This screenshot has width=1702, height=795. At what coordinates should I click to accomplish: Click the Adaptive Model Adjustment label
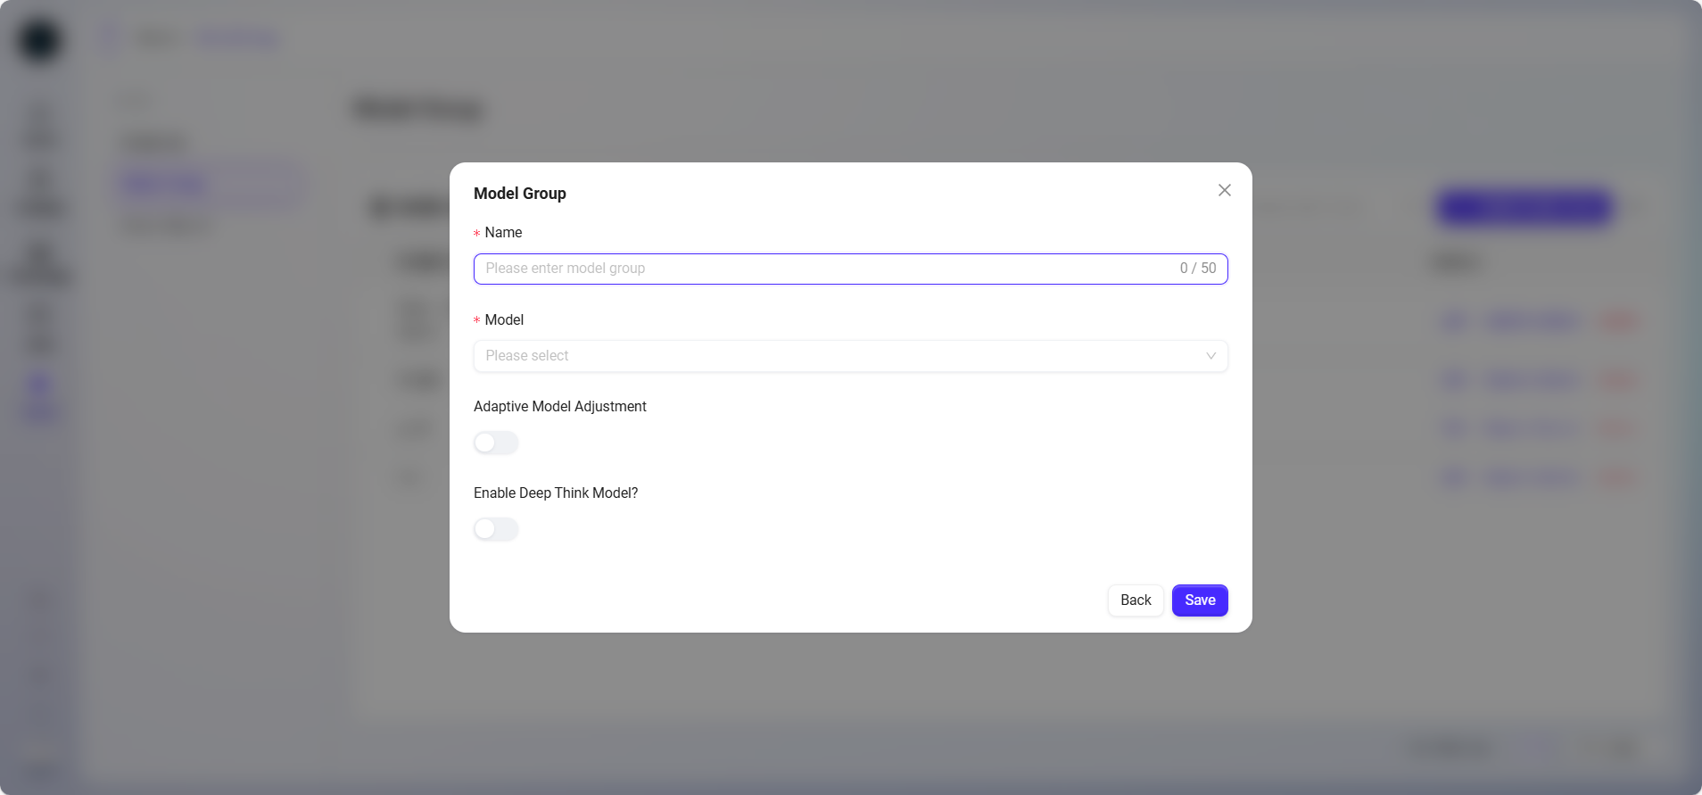(x=559, y=407)
